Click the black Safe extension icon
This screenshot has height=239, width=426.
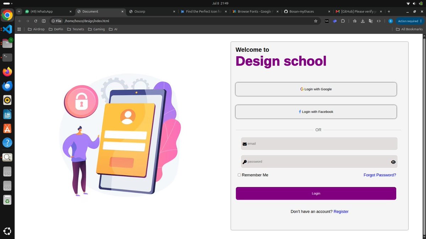click(x=327, y=21)
